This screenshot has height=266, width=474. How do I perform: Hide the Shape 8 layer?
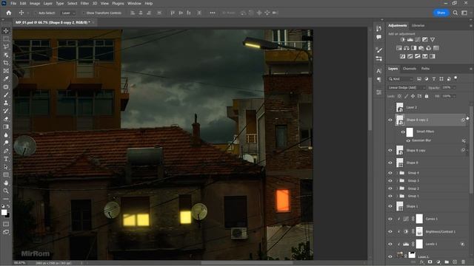(x=390, y=163)
